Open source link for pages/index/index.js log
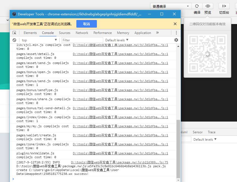Screen dimensions: 237x182 (x=120, y=117)
